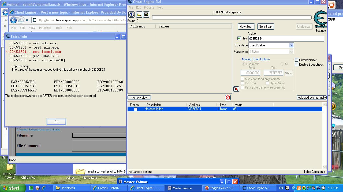Select the Usermode radio button

click(244, 64)
